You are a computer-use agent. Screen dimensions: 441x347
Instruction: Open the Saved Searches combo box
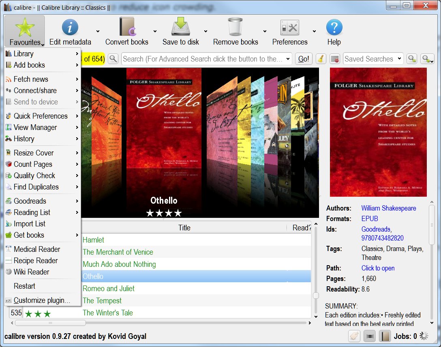click(x=373, y=59)
